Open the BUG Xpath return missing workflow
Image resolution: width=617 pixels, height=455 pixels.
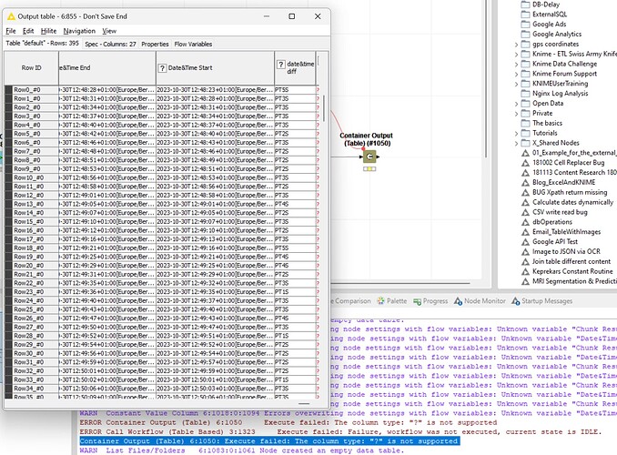564,193
